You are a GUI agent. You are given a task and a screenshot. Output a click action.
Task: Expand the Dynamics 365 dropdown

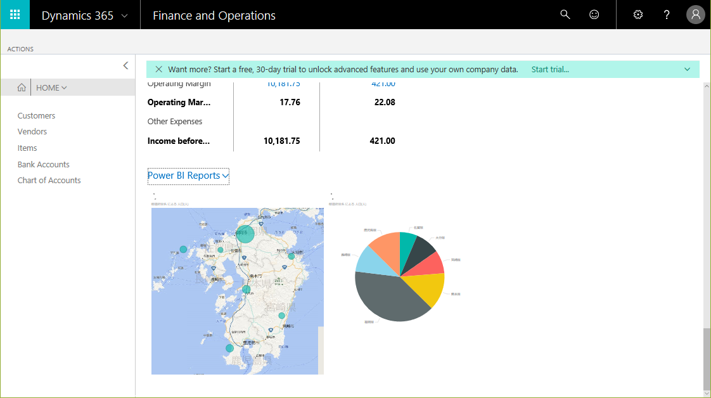click(124, 16)
